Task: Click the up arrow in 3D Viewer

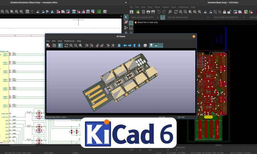Action: [x=135, y=46]
